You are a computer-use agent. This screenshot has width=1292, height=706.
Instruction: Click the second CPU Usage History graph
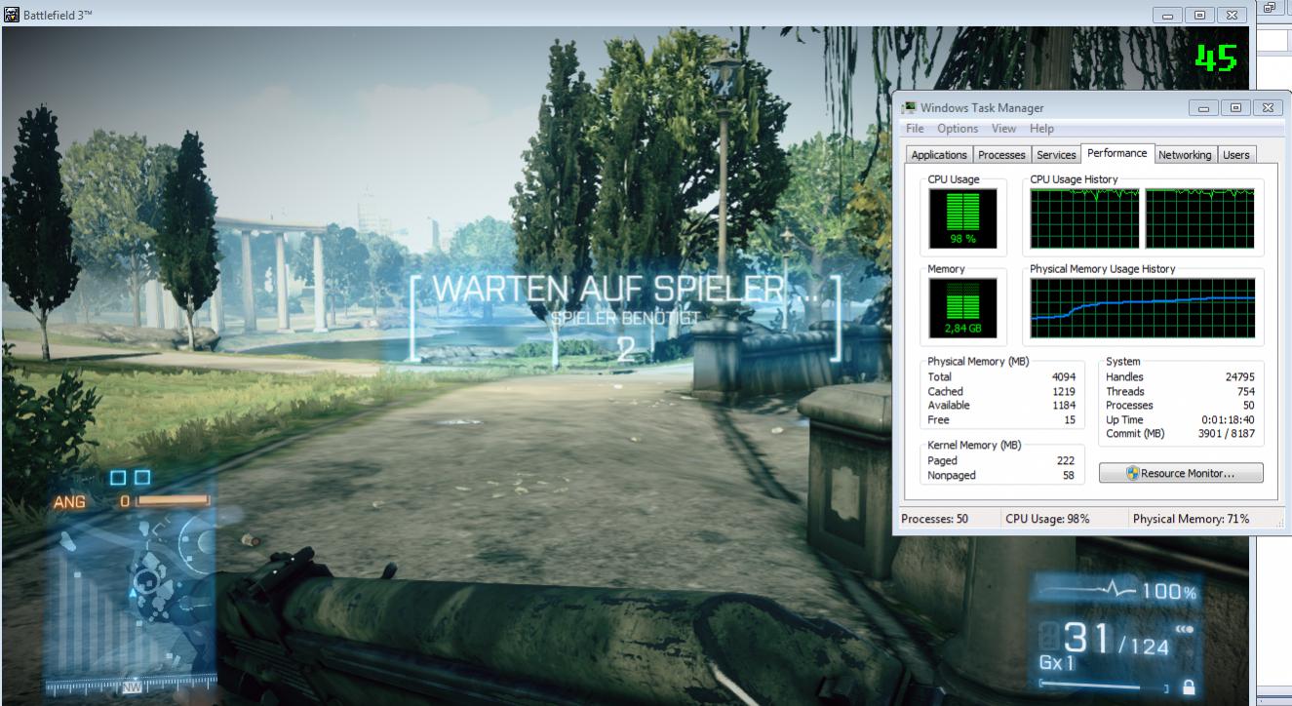[1200, 218]
